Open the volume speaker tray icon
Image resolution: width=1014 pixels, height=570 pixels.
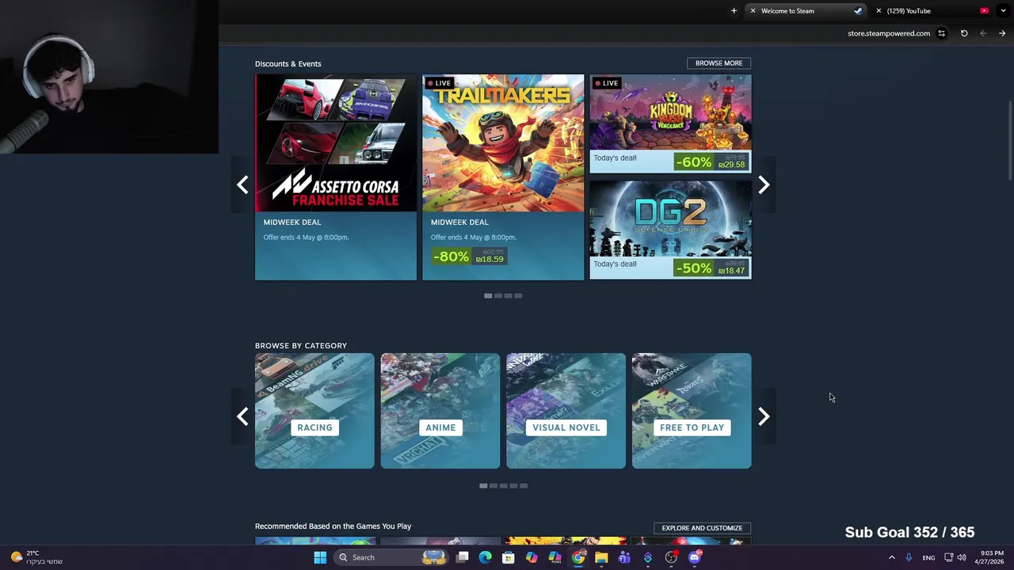[962, 557]
